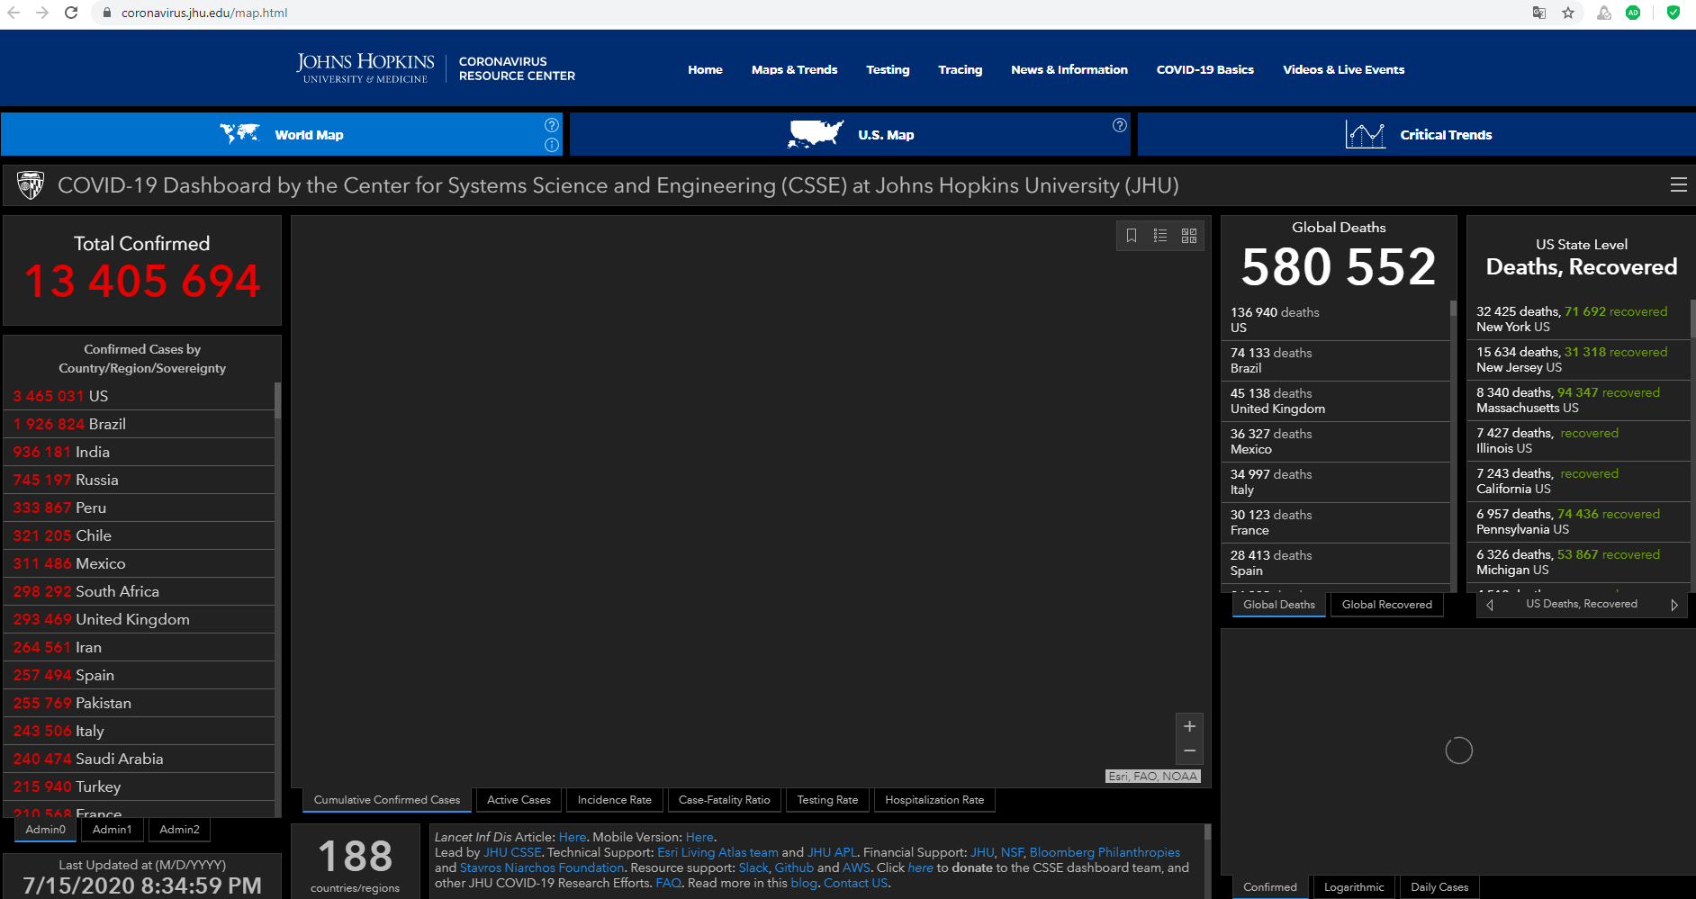Switch to the Global Recovered tab

click(1386, 605)
